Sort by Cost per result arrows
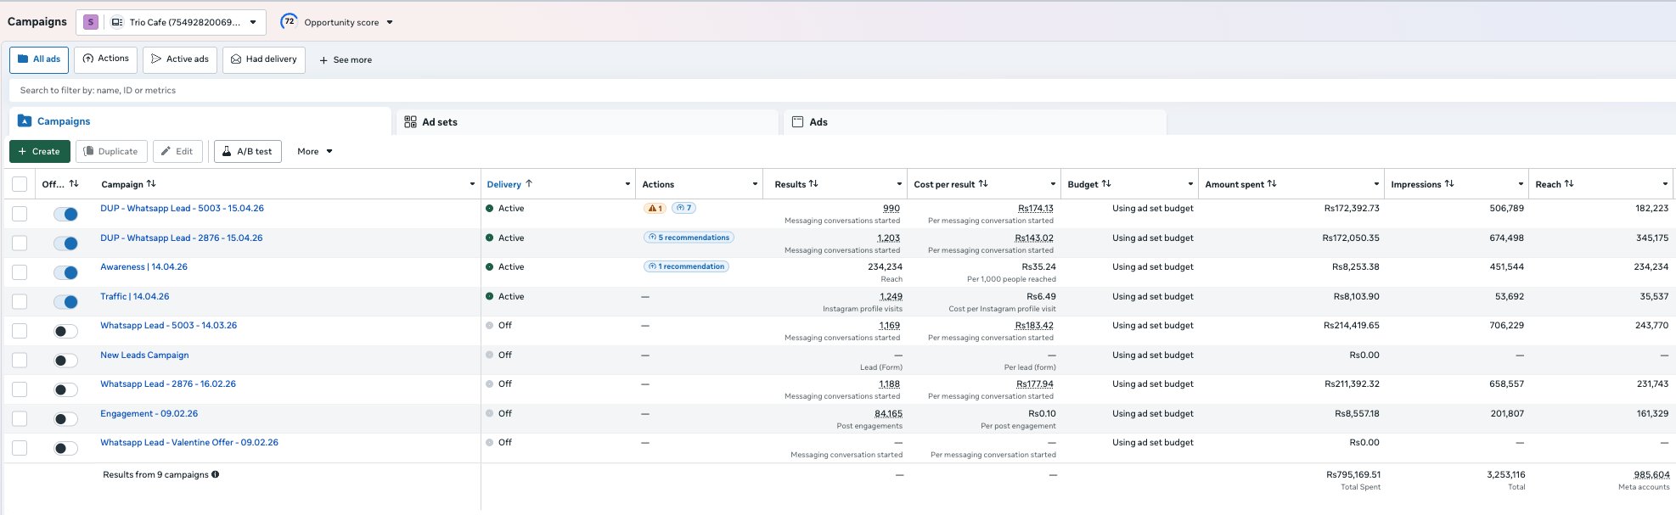The image size is (1676, 515). click(983, 183)
